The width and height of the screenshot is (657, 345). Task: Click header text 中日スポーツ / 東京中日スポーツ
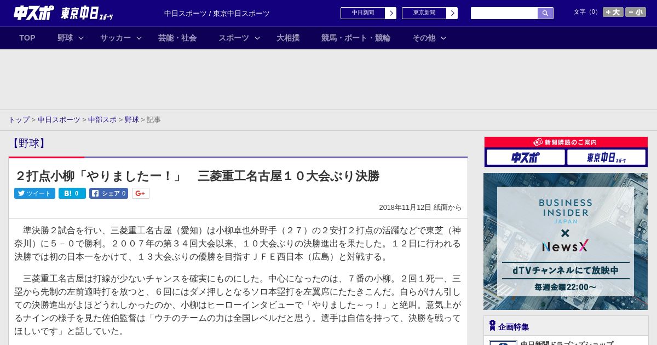[217, 13]
